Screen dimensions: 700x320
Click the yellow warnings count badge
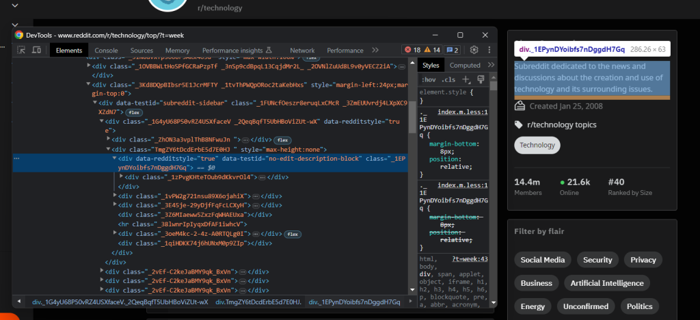[432, 50]
